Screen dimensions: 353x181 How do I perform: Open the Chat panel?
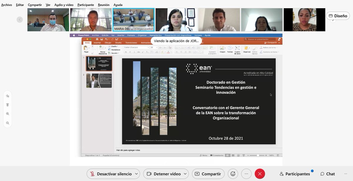(328, 174)
